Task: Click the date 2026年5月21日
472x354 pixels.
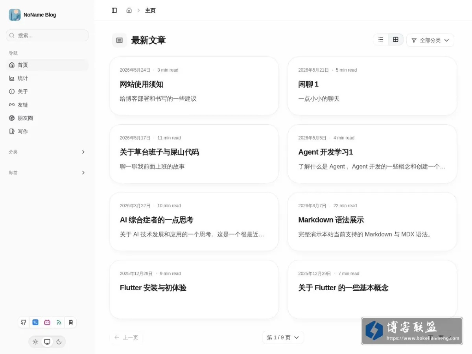Action: click(x=313, y=70)
